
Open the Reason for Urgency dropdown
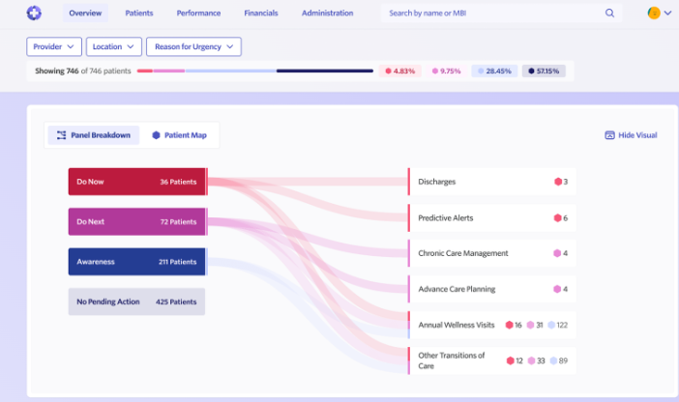click(193, 46)
